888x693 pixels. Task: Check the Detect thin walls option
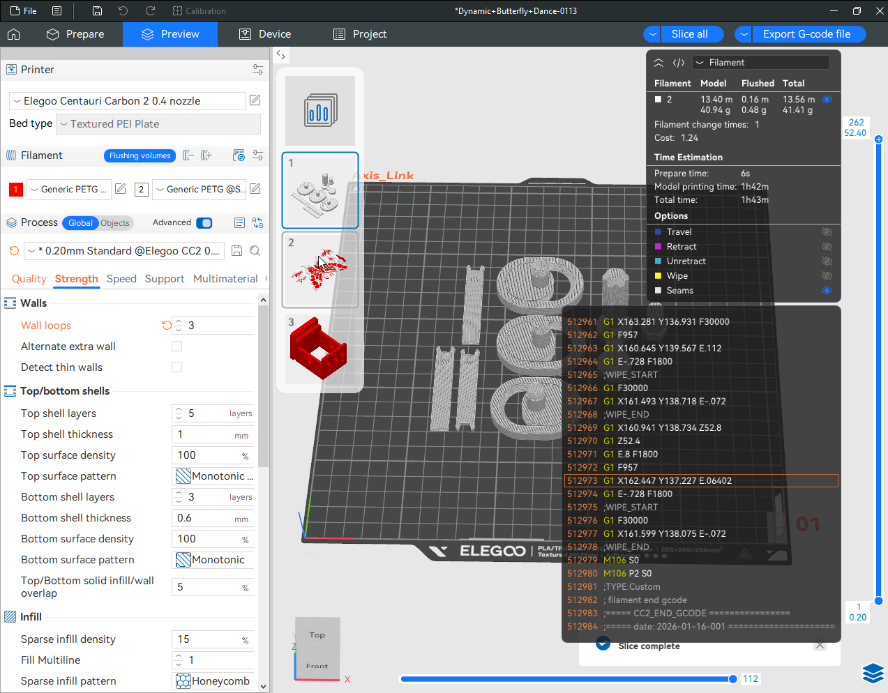pyautogui.click(x=177, y=367)
